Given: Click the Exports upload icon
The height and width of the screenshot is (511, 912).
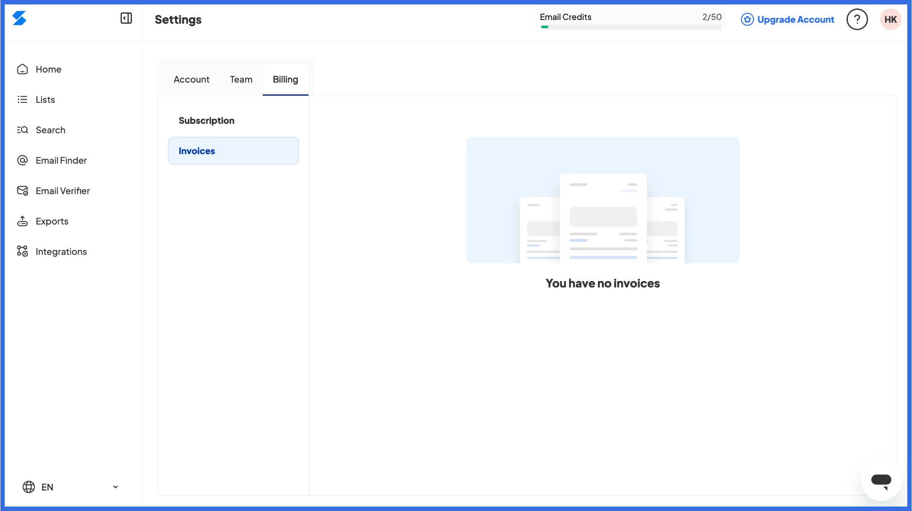Looking at the screenshot, I should 22,221.
